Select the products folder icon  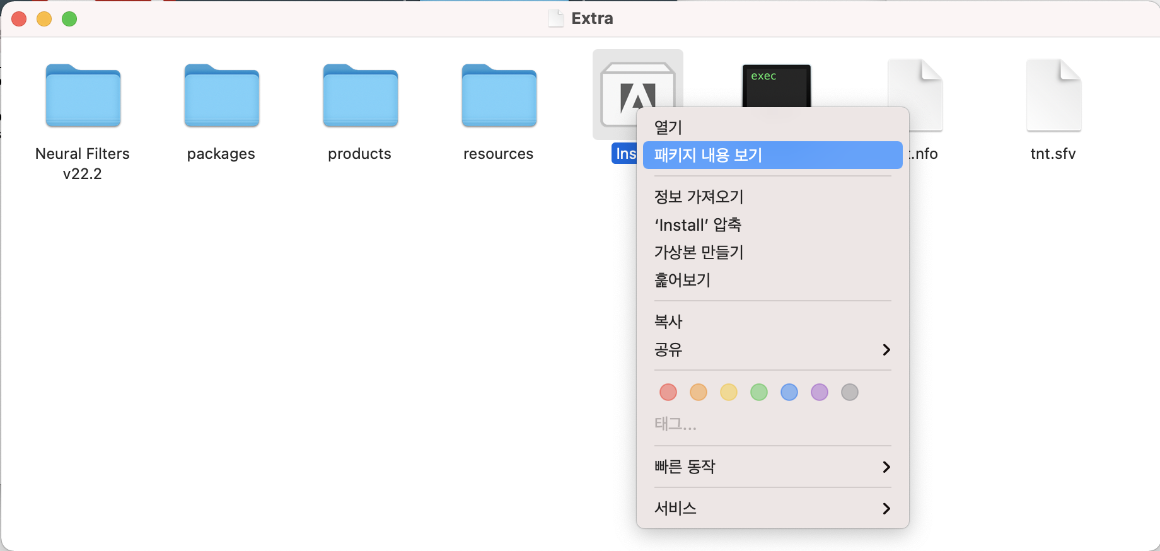tap(361, 95)
